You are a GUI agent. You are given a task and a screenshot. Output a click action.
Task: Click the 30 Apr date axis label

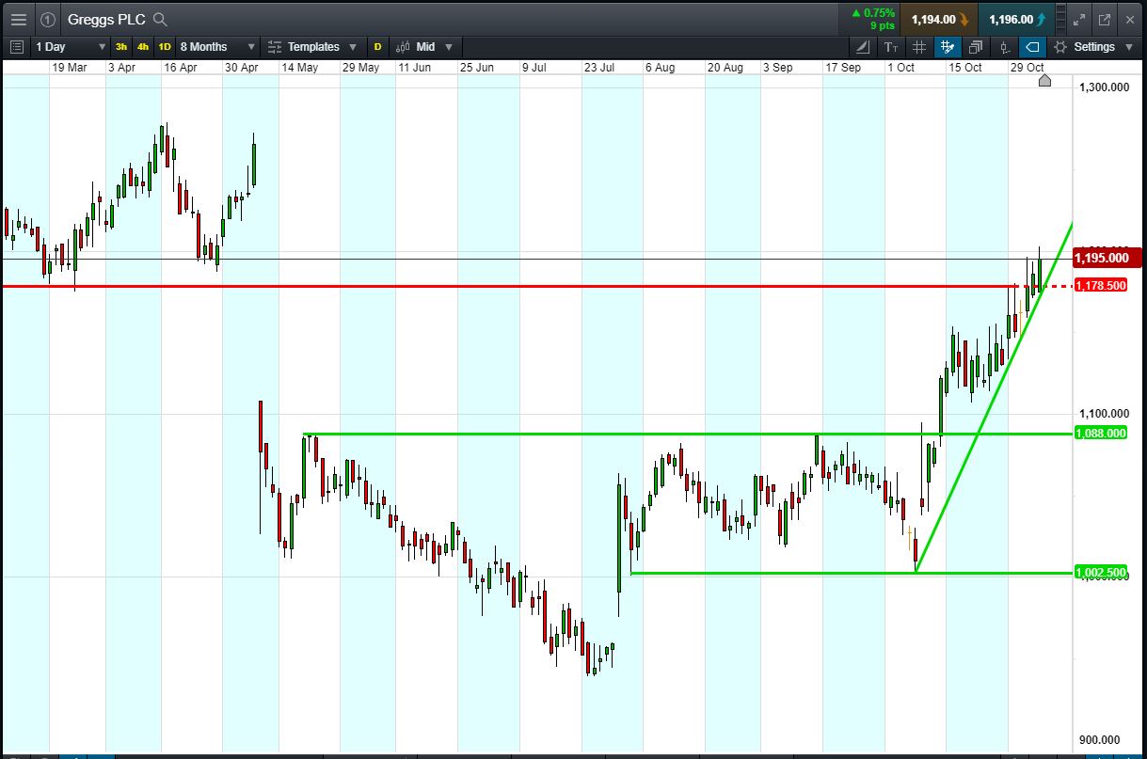coord(242,68)
